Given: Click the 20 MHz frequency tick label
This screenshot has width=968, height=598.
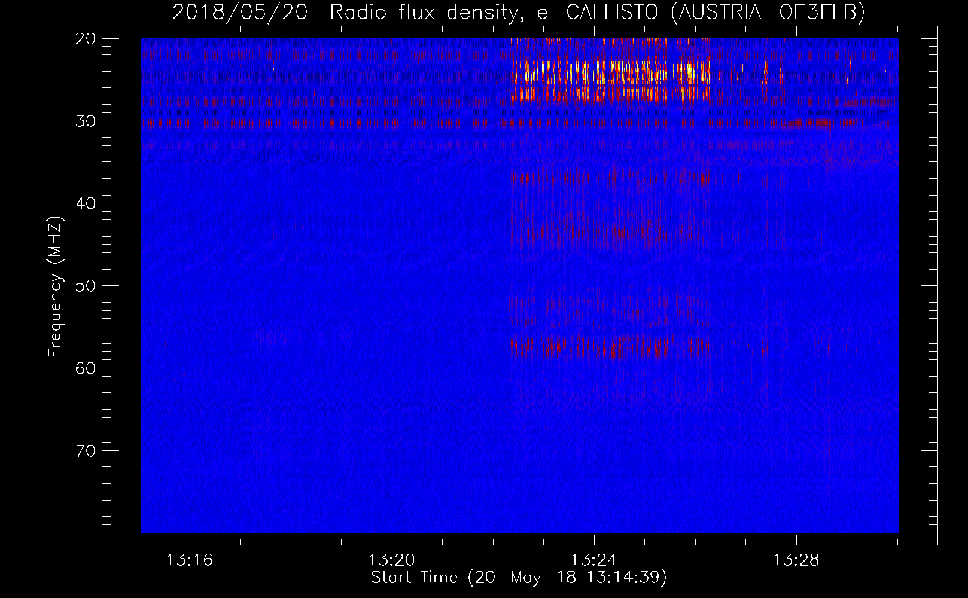Looking at the screenshot, I should pyautogui.click(x=86, y=39).
